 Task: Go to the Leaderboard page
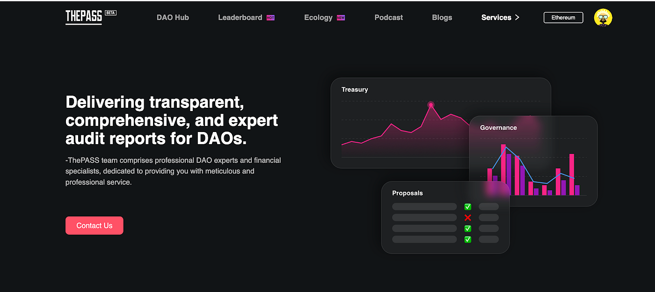click(240, 17)
